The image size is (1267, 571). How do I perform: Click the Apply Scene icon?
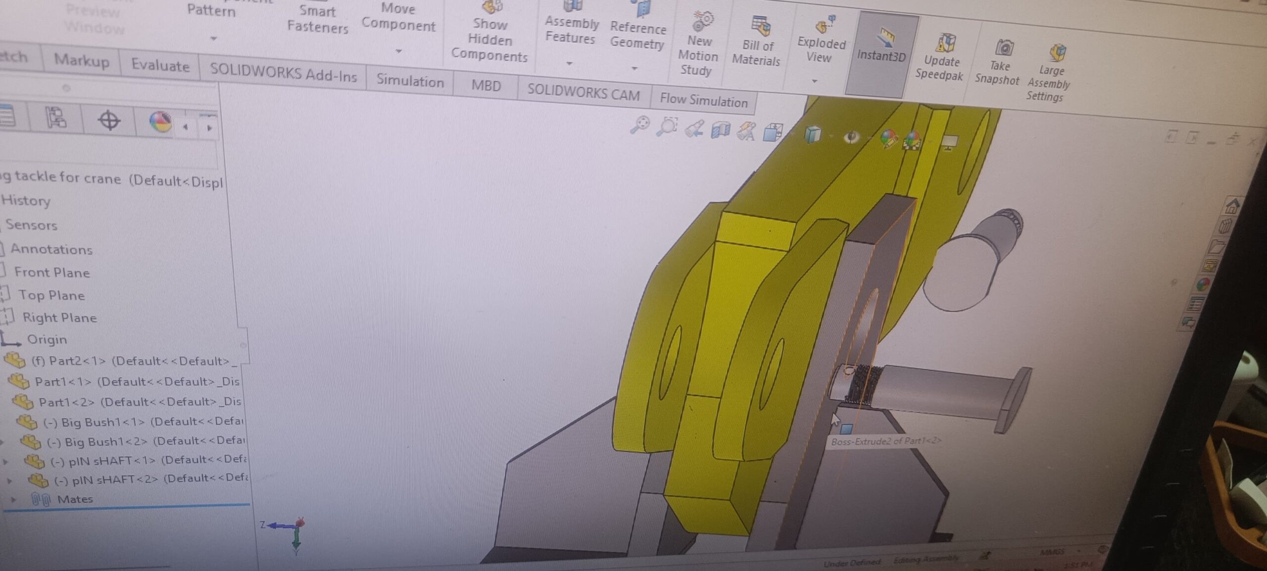point(912,140)
